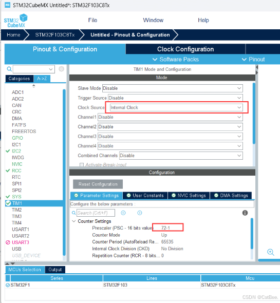Viewport: 280px width, 303px height.
Task: Switch to the A->Z tab
Action: pyautogui.click(x=42, y=79)
